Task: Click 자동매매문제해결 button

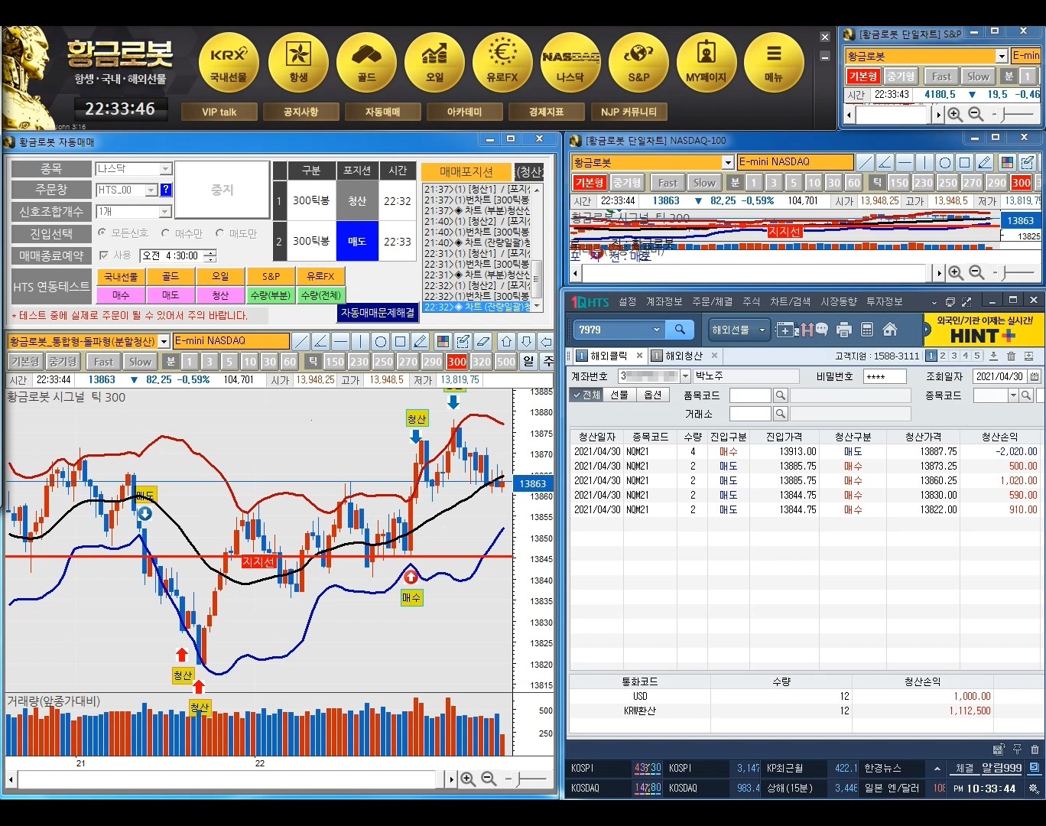Action: [x=378, y=313]
